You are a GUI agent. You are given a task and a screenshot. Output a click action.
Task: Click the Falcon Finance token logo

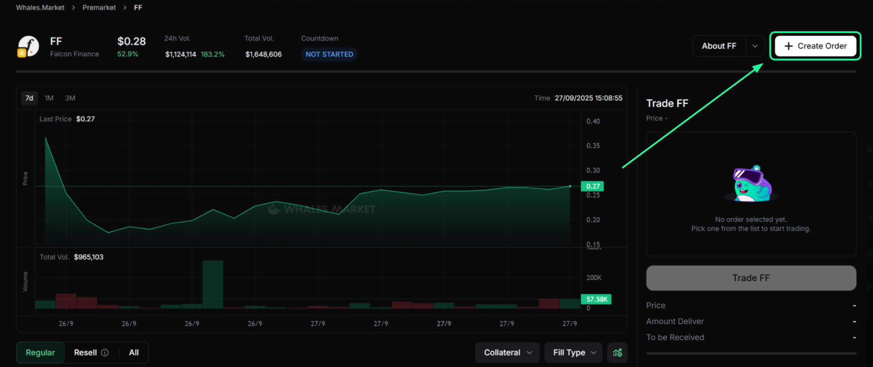pyautogui.click(x=28, y=47)
